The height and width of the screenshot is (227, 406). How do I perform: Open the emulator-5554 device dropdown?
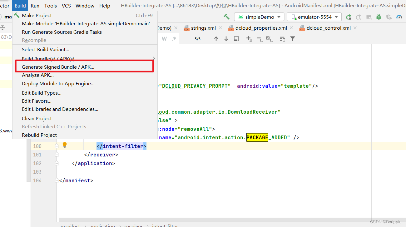(x=314, y=17)
